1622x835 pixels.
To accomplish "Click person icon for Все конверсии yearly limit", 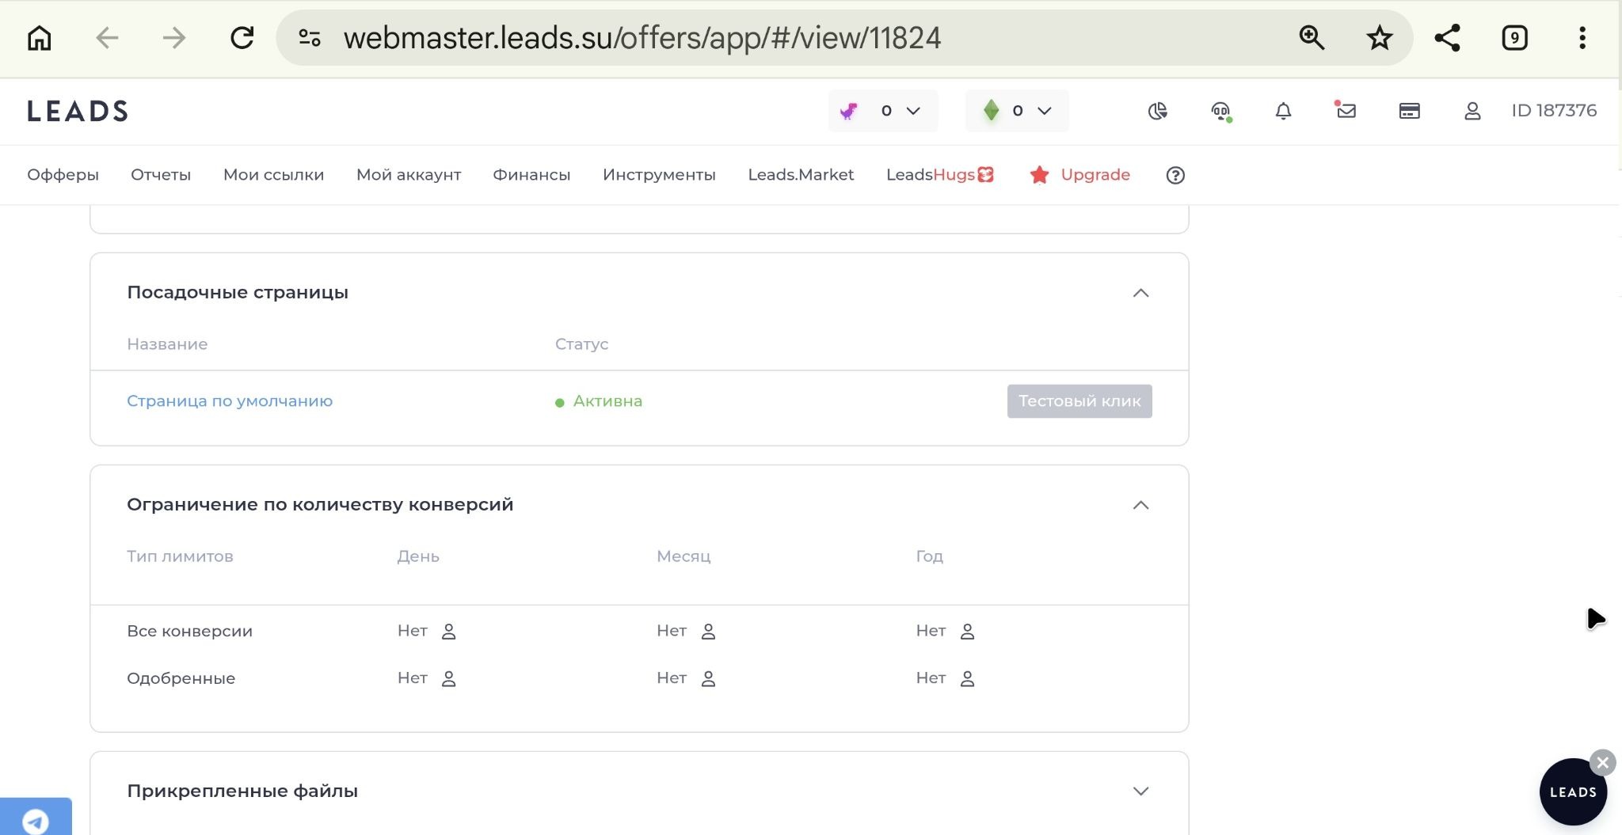I will coord(968,632).
